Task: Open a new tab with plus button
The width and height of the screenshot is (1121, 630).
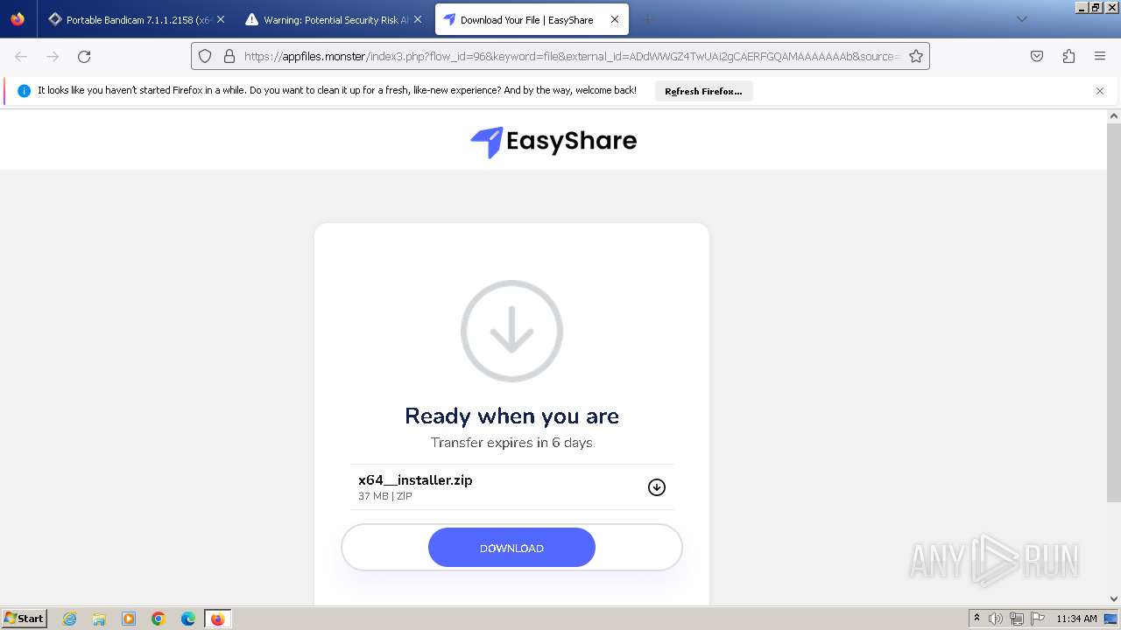Action: point(648,19)
